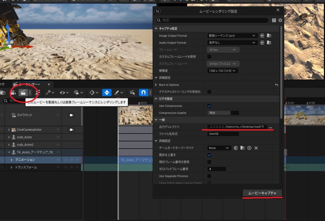Image resolution: width=325 pixels, height=221 pixels.
Task: Select the アニメーション track row
Action: [x=25, y=160]
